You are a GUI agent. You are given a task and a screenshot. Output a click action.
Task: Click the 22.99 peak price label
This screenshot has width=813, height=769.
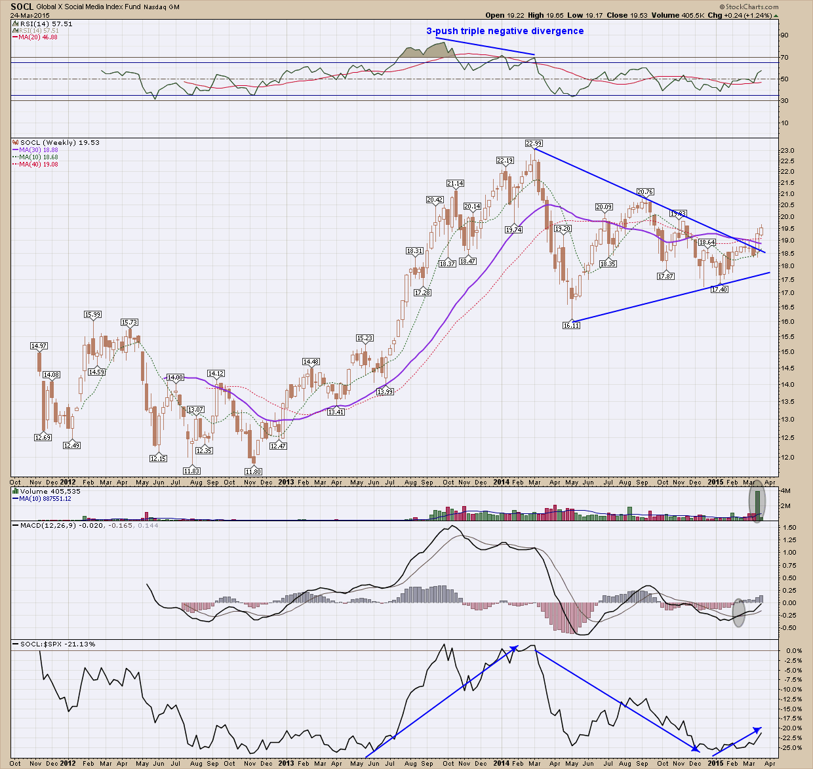[534, 143]
